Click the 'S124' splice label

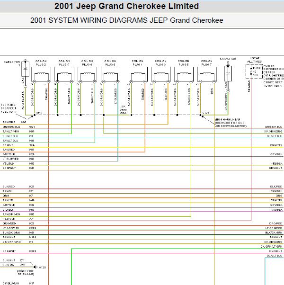tap(206, 113)
